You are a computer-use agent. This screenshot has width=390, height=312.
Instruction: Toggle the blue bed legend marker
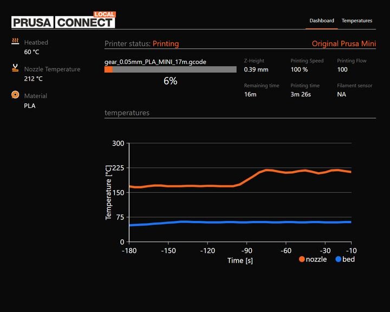coord(339,259)
